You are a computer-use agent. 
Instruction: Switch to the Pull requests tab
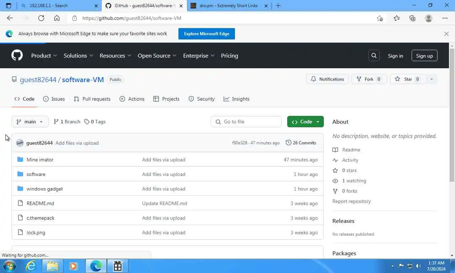[92, 99]
